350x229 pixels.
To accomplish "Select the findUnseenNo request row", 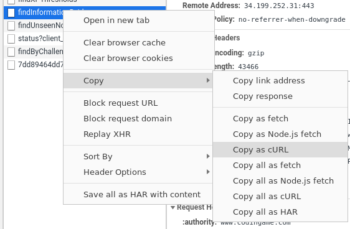I will [x=34, y=26].
